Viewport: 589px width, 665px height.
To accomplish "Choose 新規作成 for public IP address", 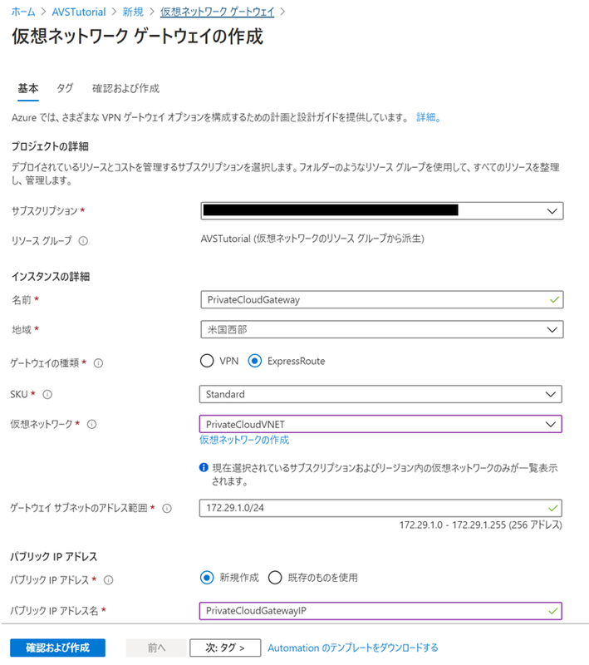I will (x=207, y=578).
